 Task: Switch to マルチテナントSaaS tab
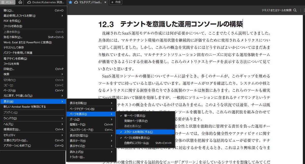pos(88,2)
